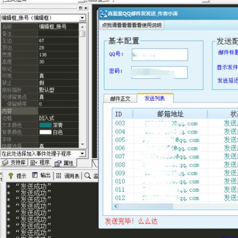This screenshot has width=238, height=238.
Task: Click the app icon in QQ mailer title bar
Action: click(104, 14)
